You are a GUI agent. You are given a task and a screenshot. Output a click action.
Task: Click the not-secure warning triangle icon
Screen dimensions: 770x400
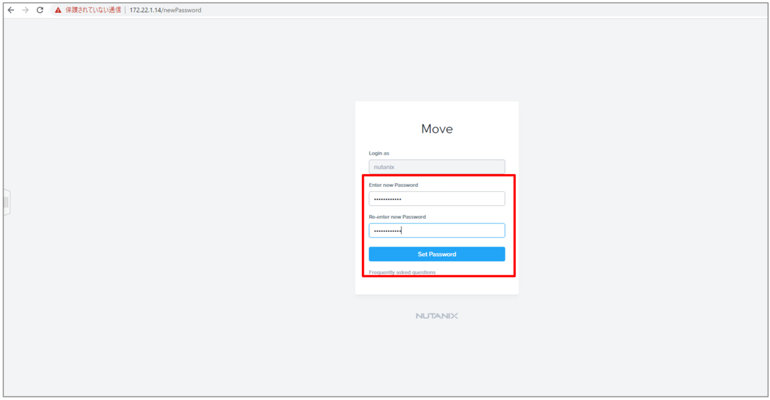tap(58, 10)
